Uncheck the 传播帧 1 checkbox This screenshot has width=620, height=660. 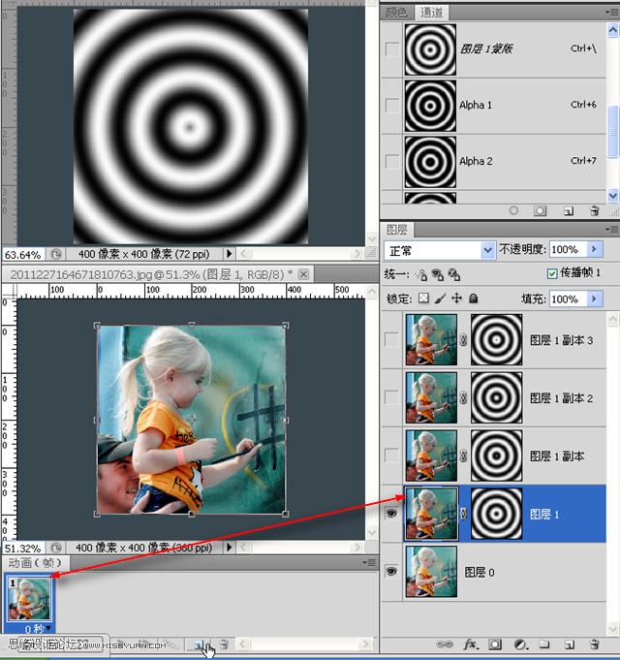552,274
